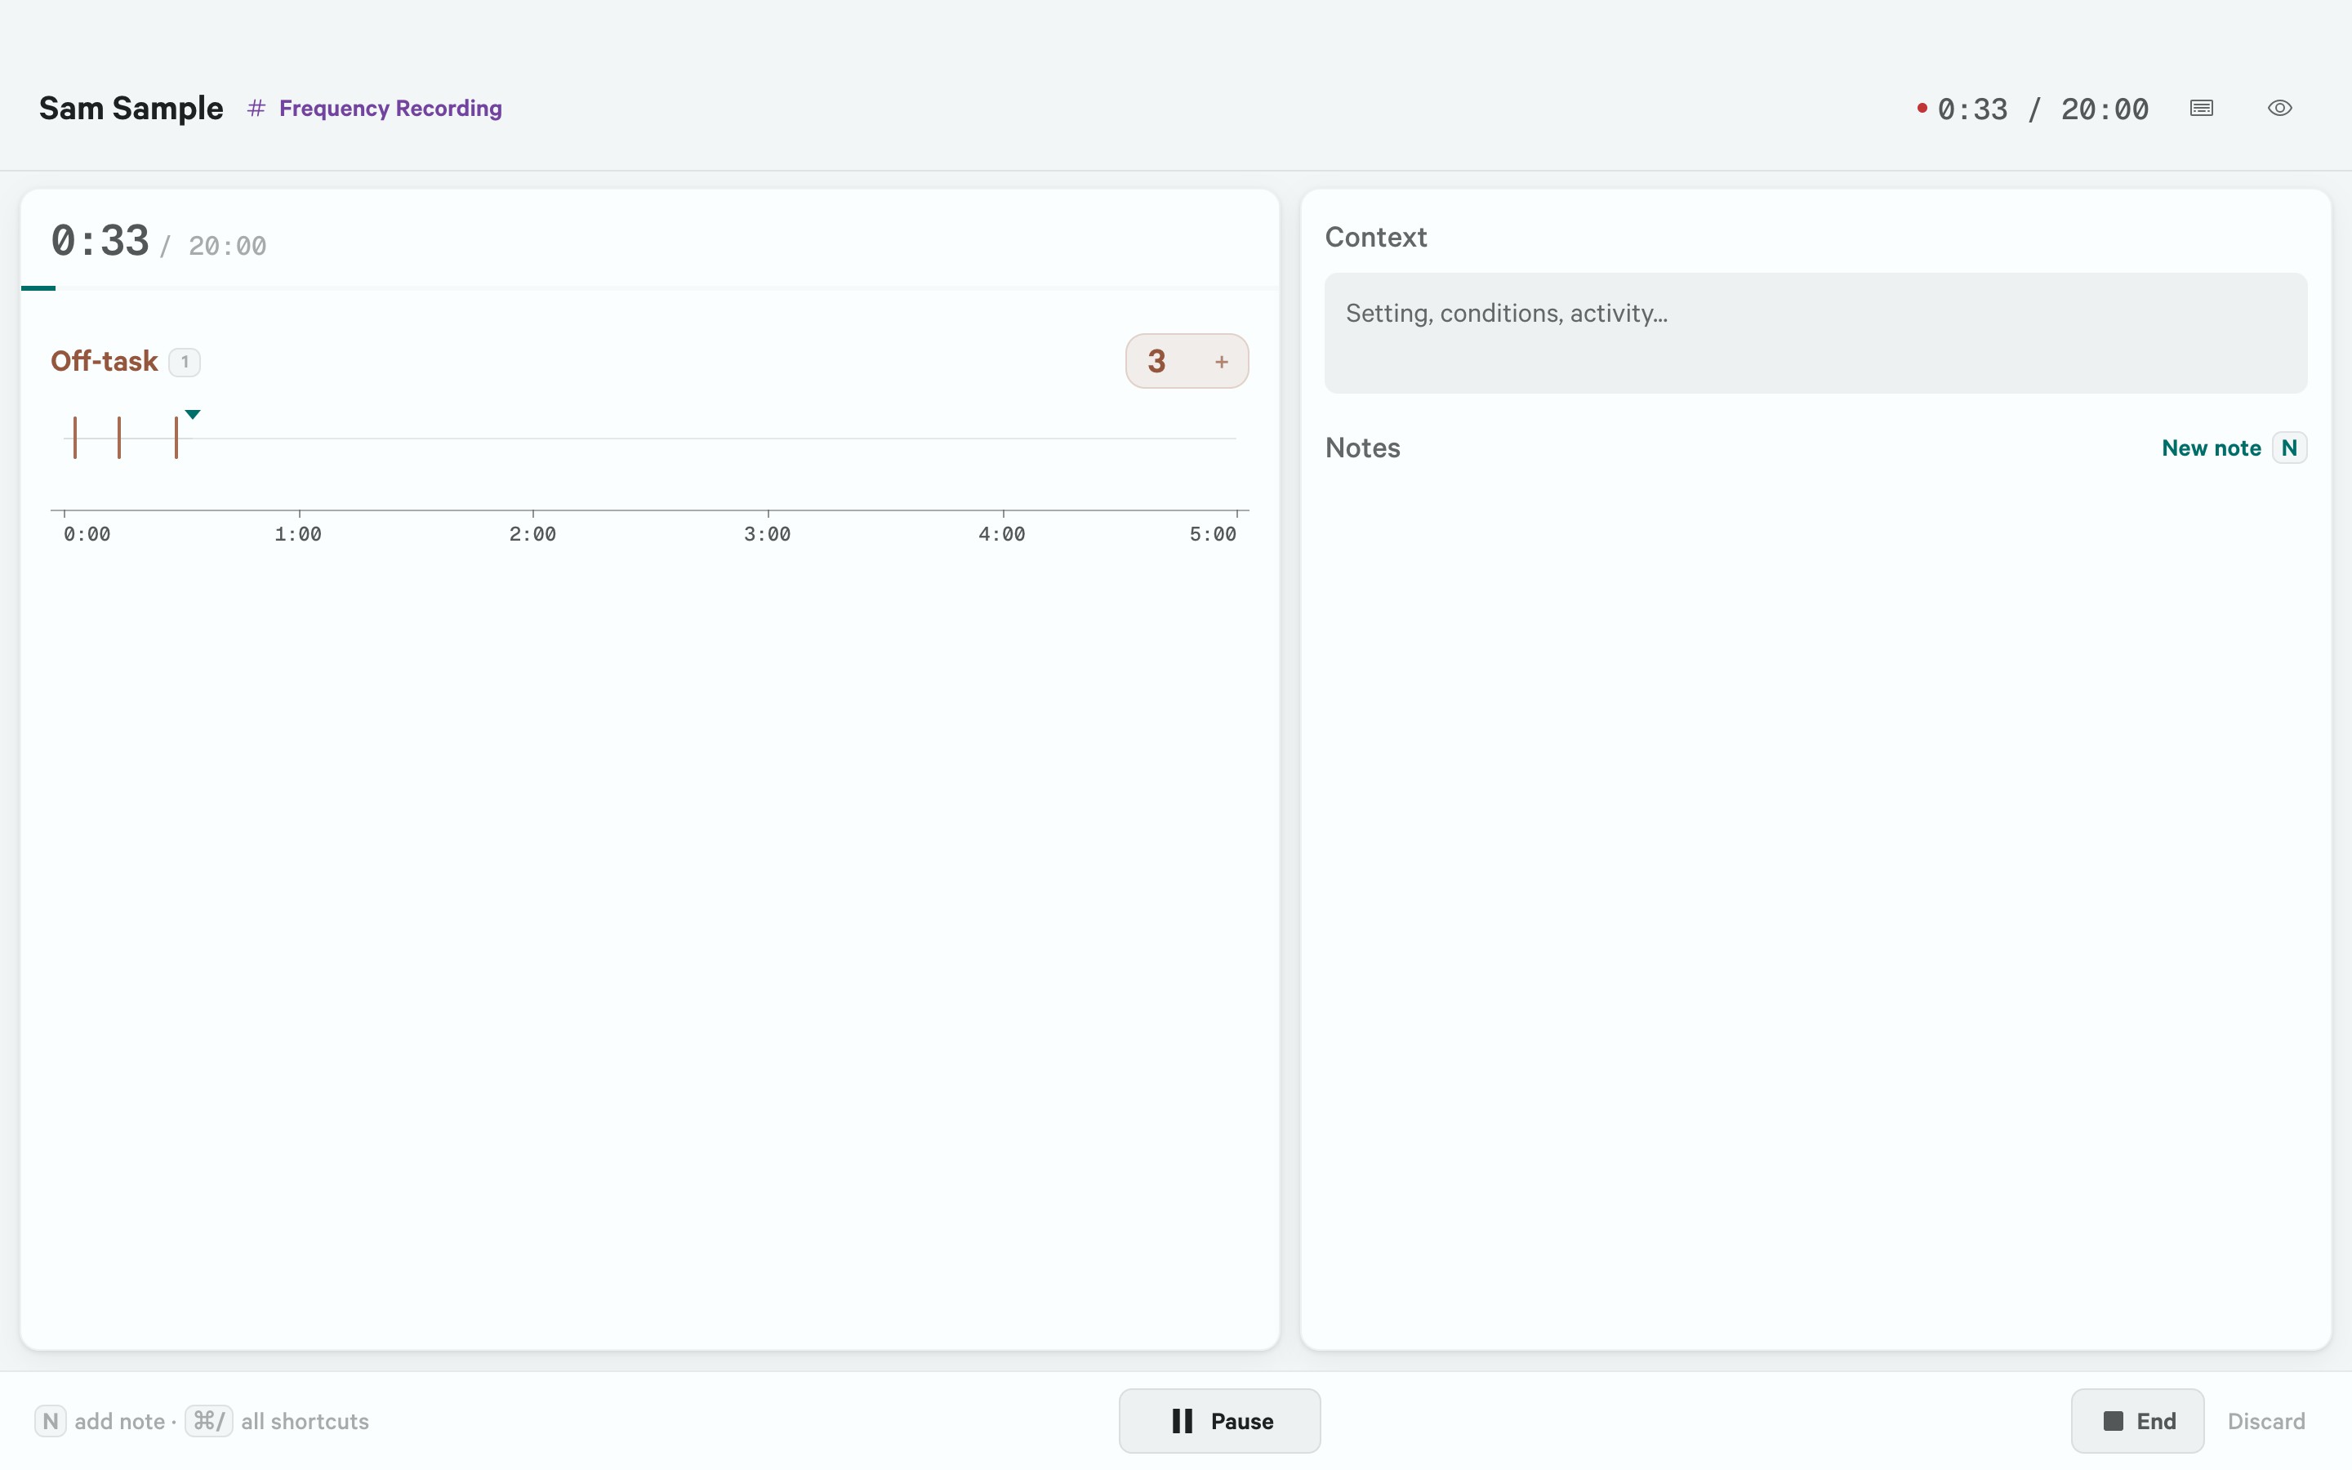Select the first Off-task event marker
2352x1470 pixels.
tap(75, 438)
